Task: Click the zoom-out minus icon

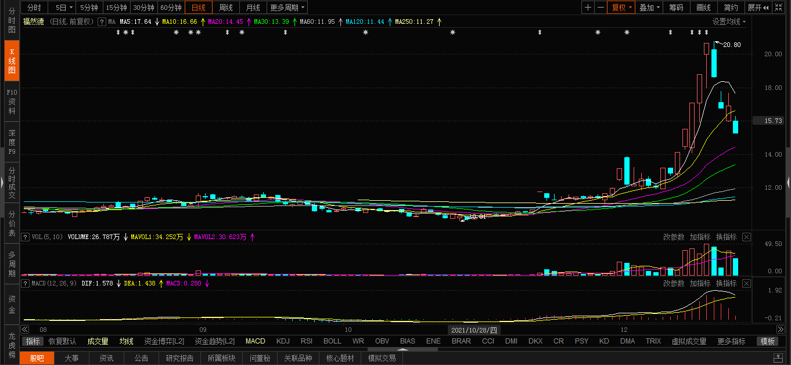Action: (x=601, y=8)
